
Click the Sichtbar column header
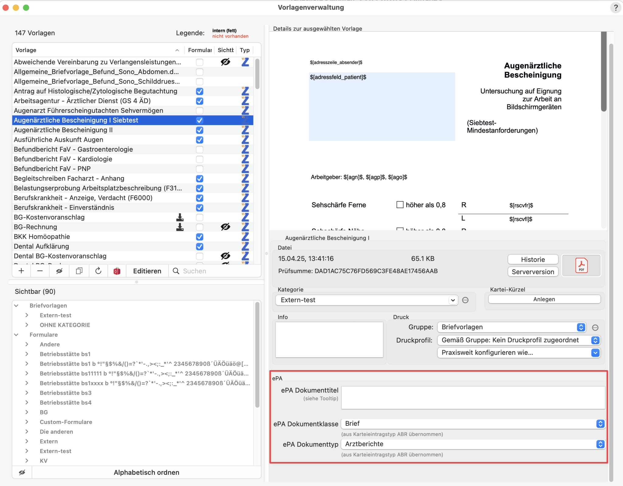click(225, 50)
